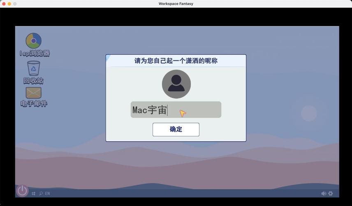Mute sound with the speaker icon

coord(324,193)
